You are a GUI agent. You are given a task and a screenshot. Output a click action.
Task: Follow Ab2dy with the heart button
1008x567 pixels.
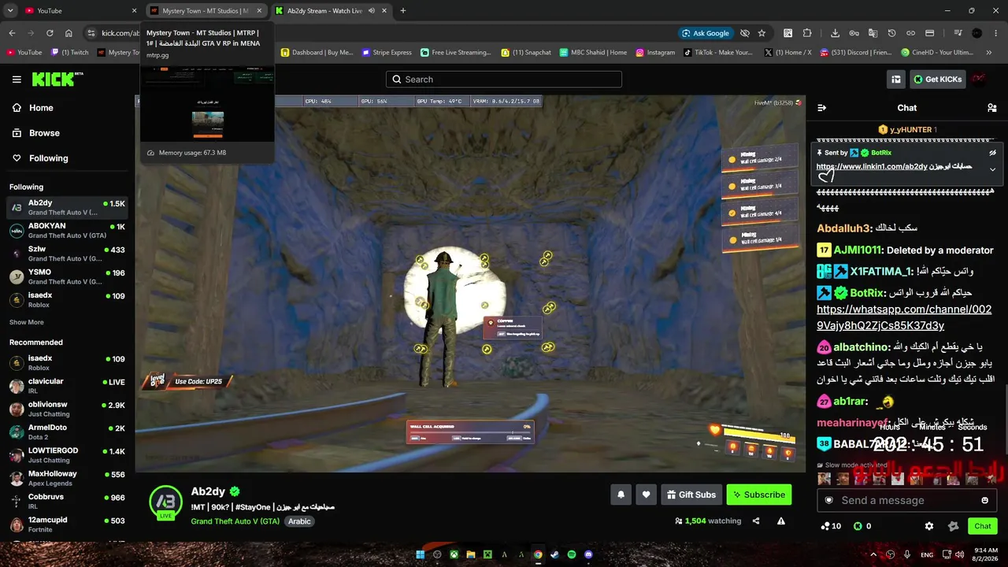click(x=646, y=495)
